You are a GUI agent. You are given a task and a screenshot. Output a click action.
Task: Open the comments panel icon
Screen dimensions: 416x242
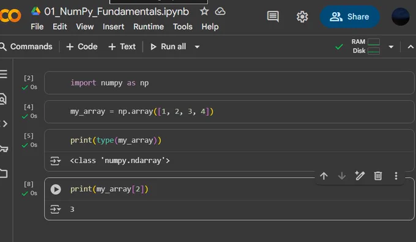click(273, 16)
